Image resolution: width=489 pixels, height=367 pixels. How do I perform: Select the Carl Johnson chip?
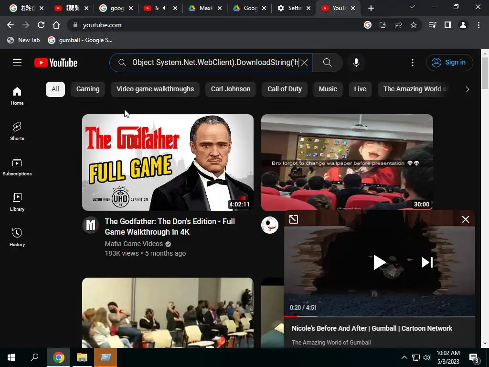pyautogui.click(x=231, y=89)
